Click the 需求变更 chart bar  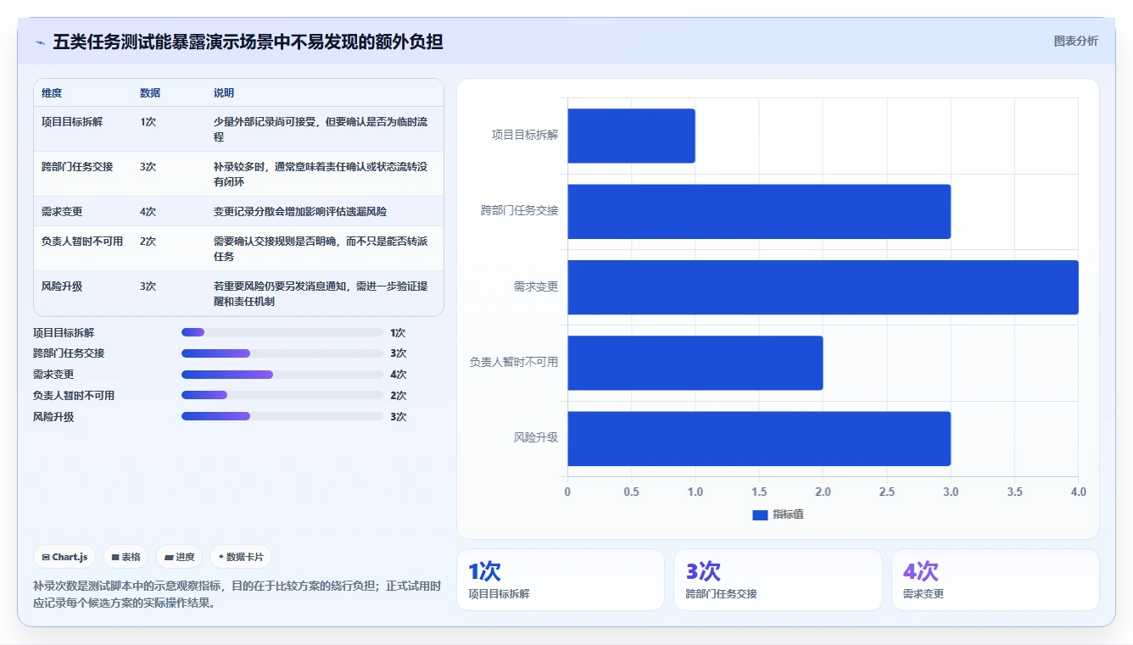[823, 287]
